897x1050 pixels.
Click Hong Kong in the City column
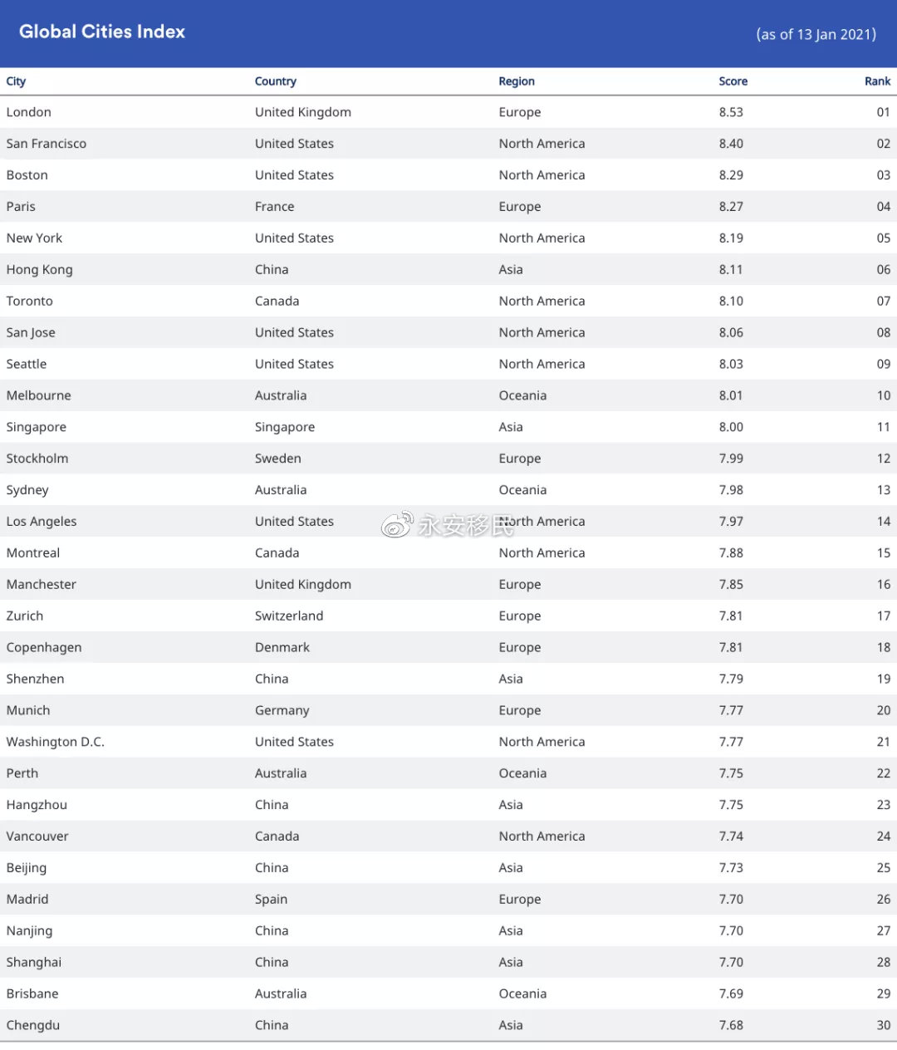(39, 270)
